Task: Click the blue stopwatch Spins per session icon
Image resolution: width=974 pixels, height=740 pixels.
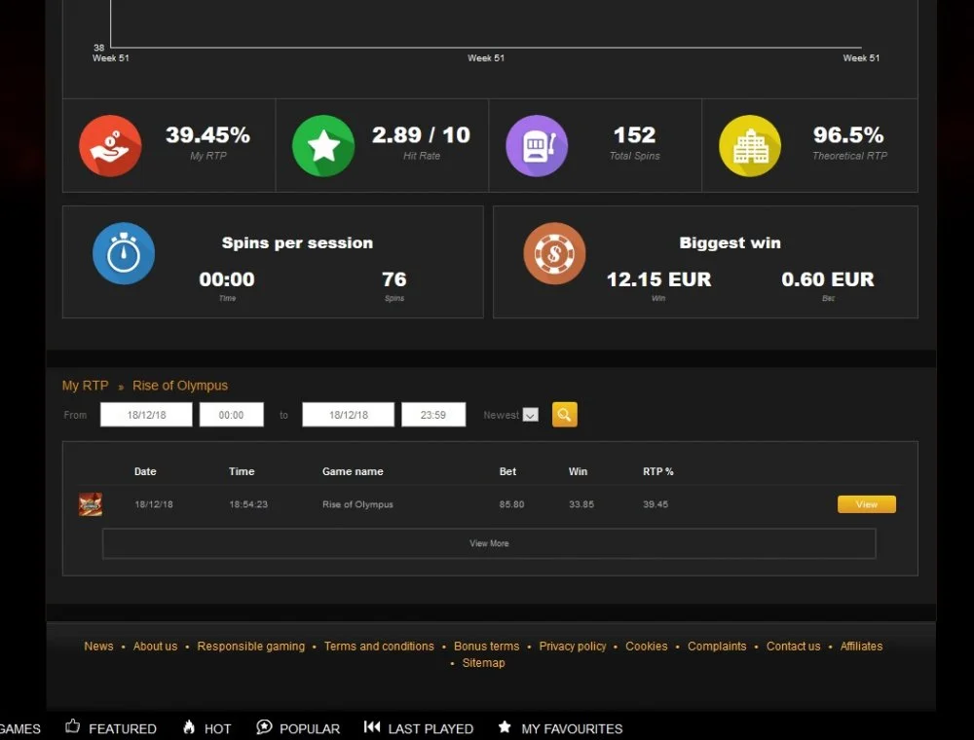Action: click(124, 253)
